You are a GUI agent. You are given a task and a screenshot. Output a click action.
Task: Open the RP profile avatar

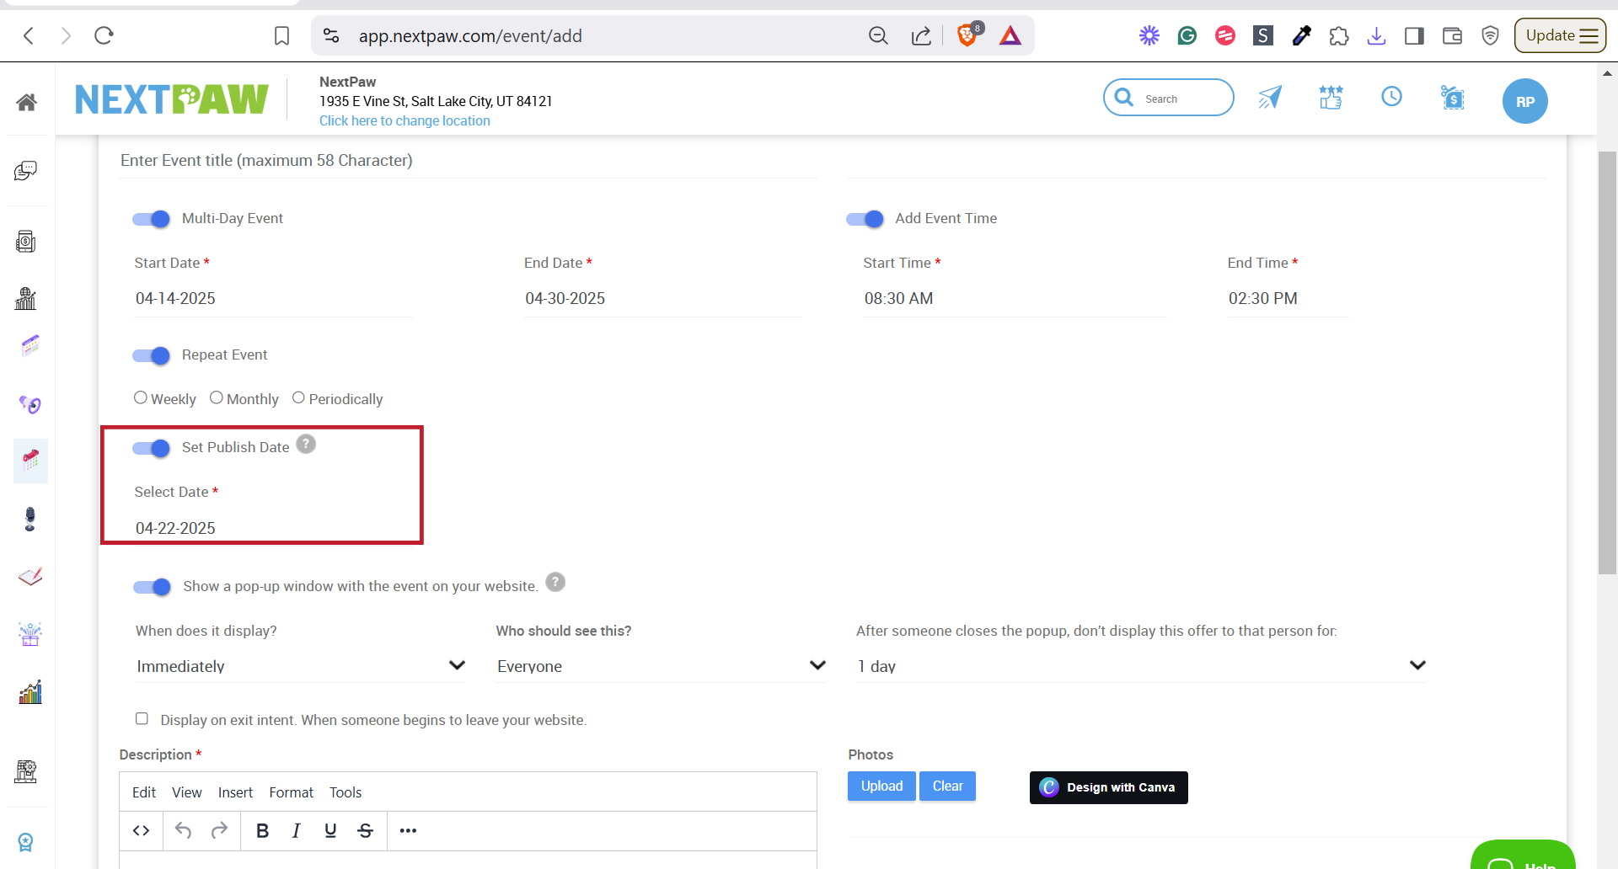pos(1524,101)
